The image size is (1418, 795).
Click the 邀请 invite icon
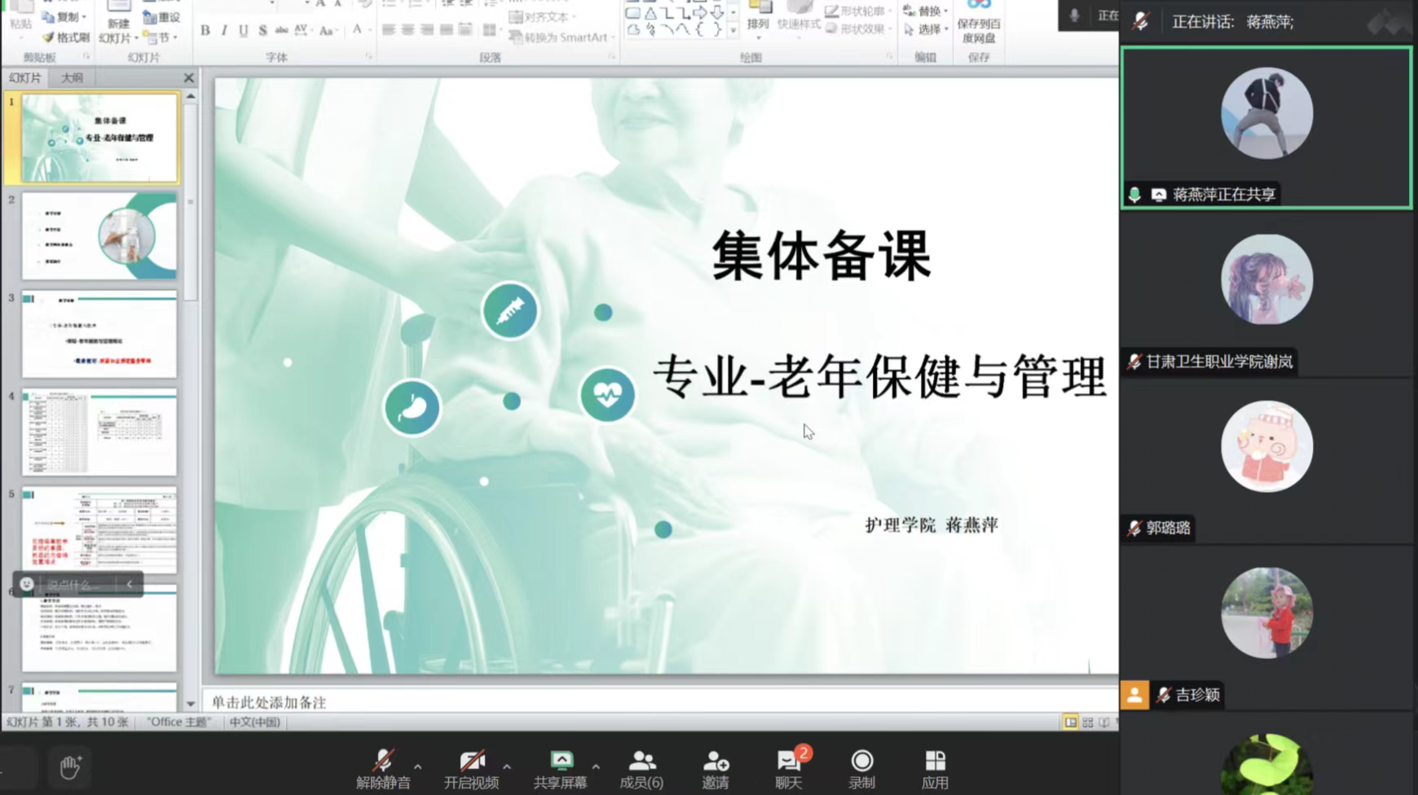pos(715,768)
